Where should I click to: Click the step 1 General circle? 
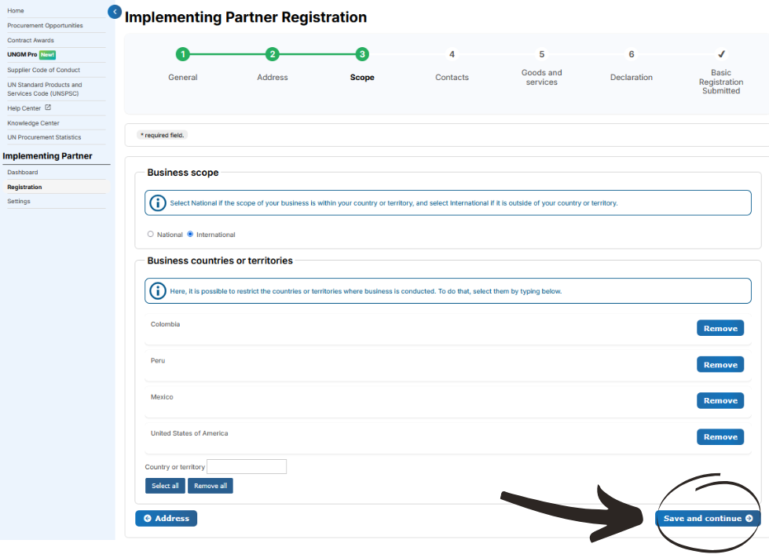pos(183,54)
